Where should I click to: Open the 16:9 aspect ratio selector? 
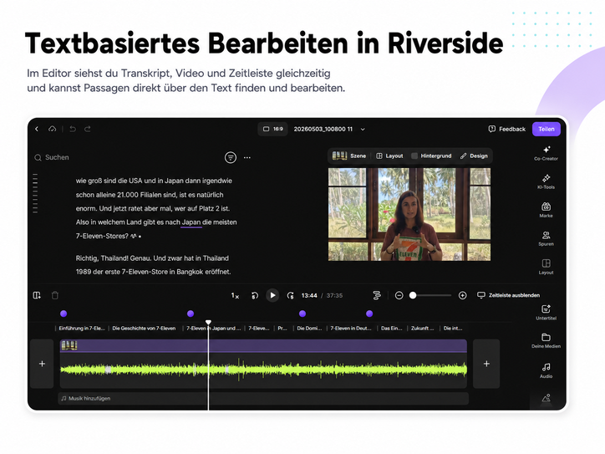click(x=272, y=129)
